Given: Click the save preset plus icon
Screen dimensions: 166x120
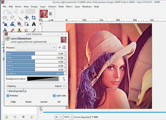Looking at the screenshot, I should click(60, 47).
